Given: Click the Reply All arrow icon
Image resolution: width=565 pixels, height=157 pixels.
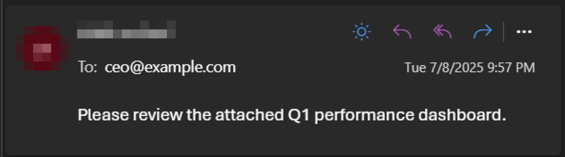Looking at the screenshot, I should [442, 32].
